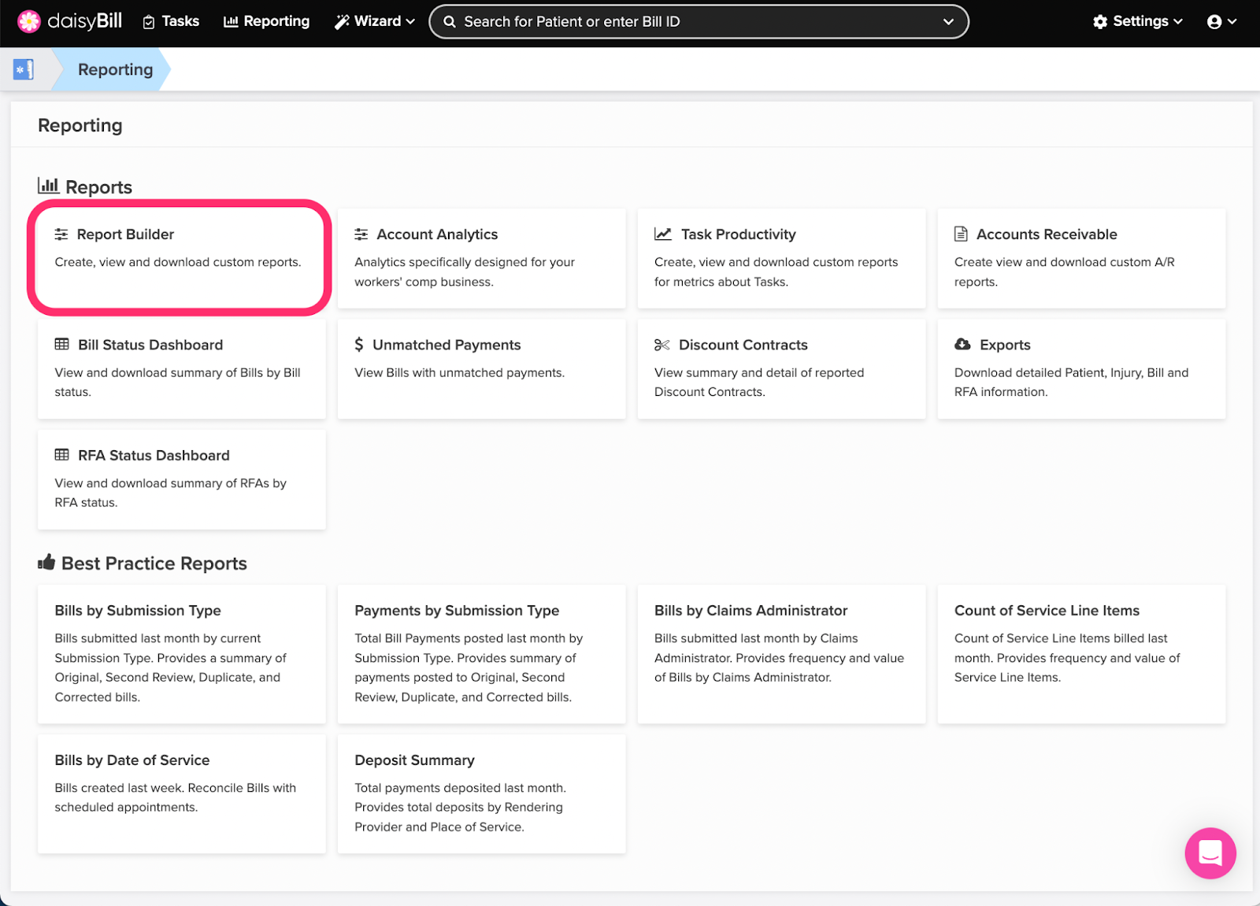This screenshot has height=906, width=1260.
Task: Expand the Wizard menu
Action: (x=373, y=21)
